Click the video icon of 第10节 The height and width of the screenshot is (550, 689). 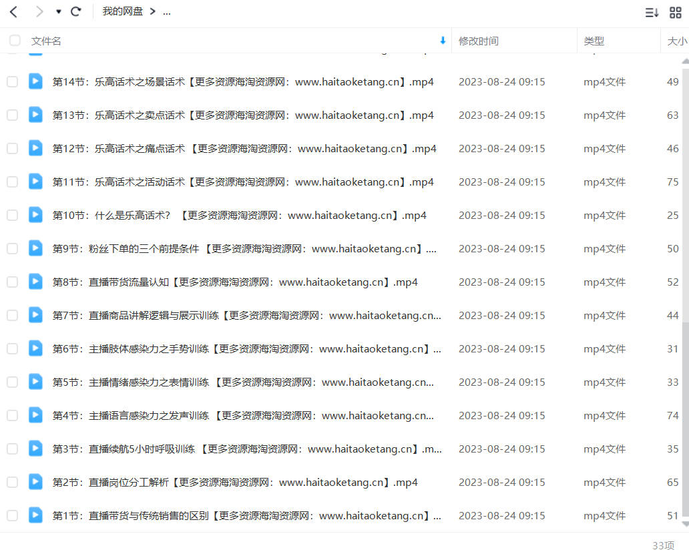tap(35, 215)
